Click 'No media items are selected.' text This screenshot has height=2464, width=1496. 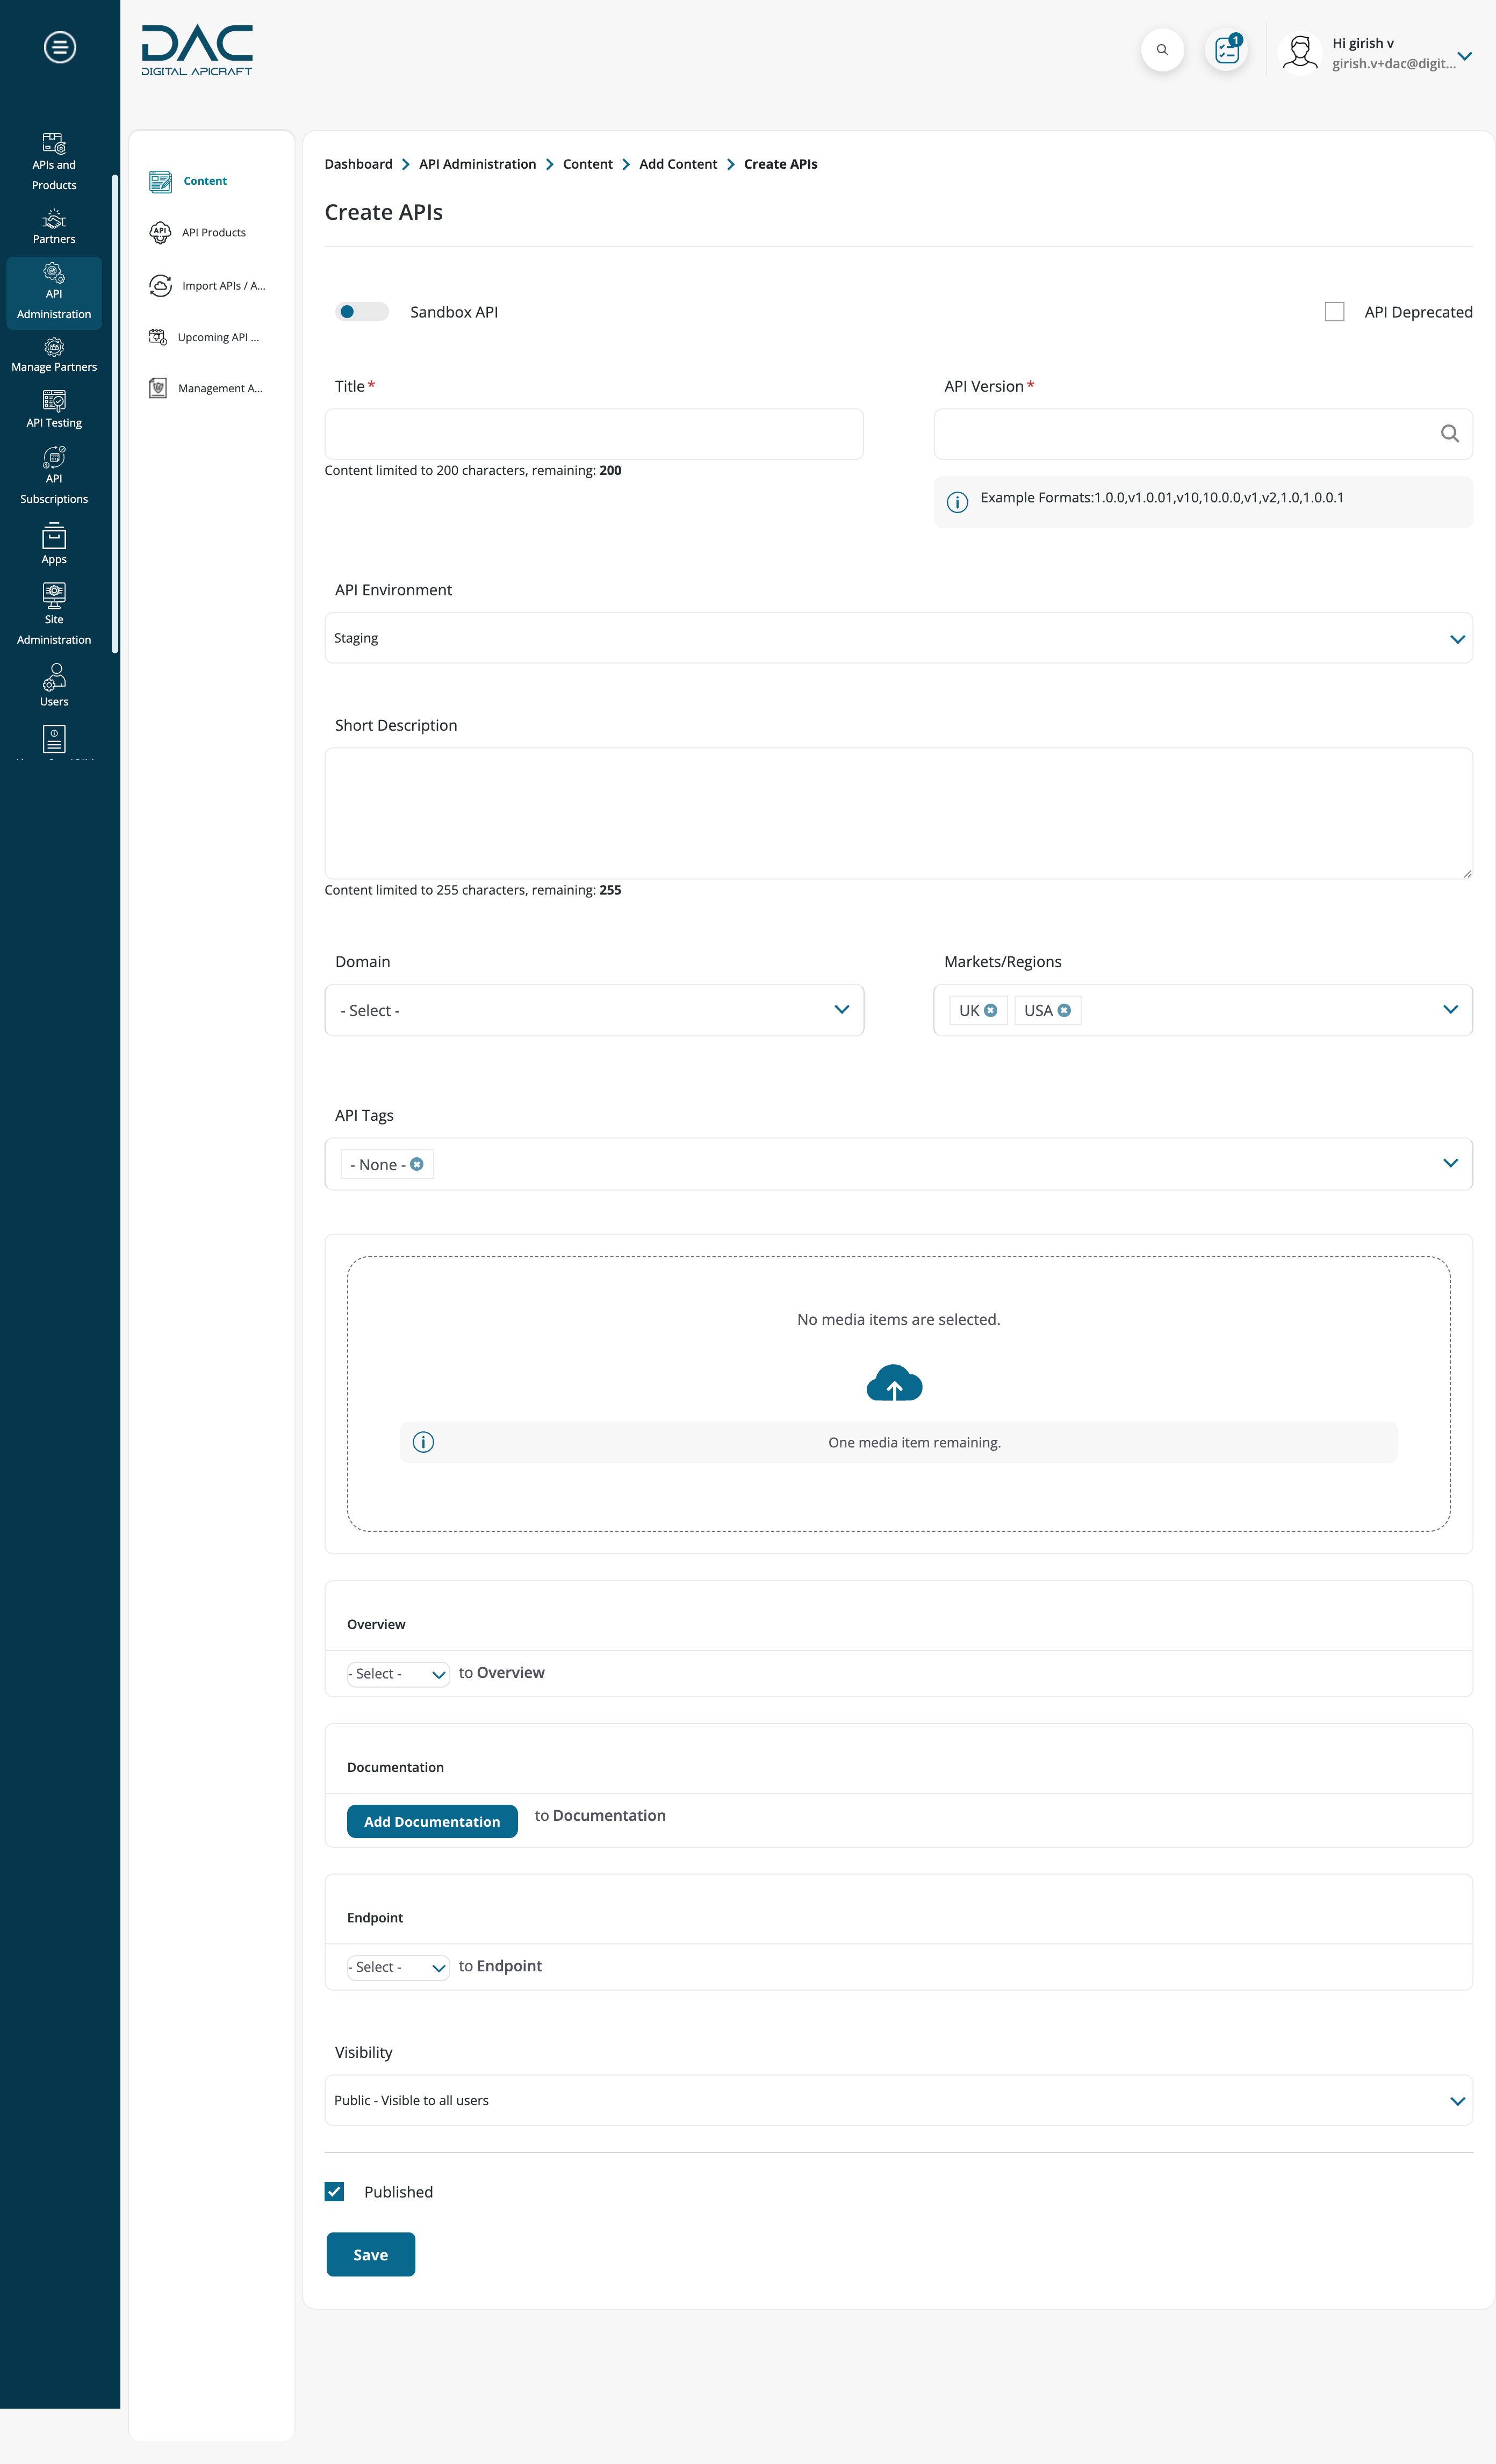pyautogui.click(x=898, y=1319)
